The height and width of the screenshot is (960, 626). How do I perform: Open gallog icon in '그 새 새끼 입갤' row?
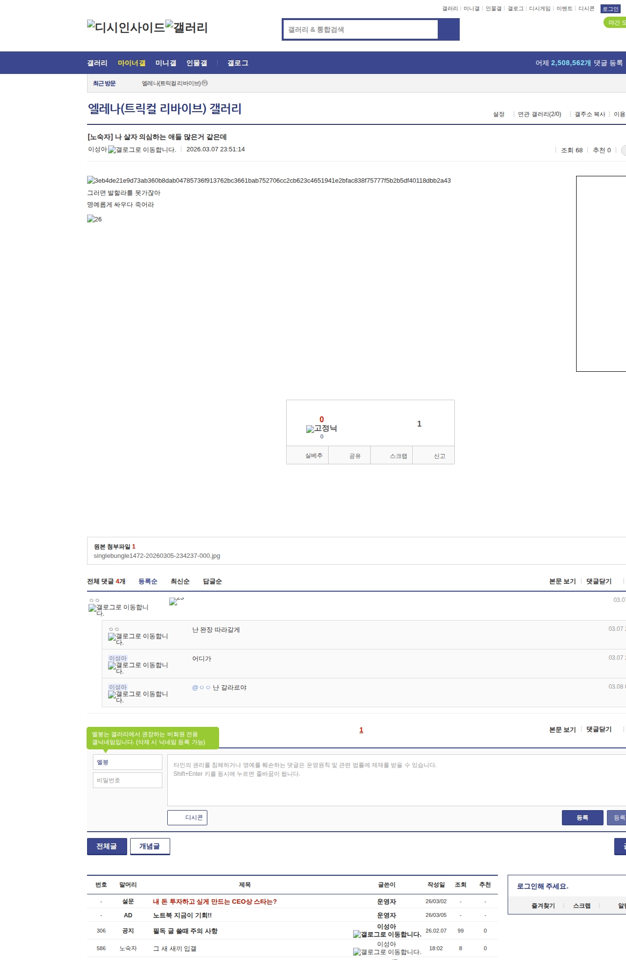click(387, 952)
